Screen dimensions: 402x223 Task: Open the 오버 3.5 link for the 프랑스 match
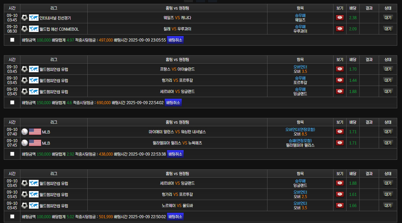[300, 71]
